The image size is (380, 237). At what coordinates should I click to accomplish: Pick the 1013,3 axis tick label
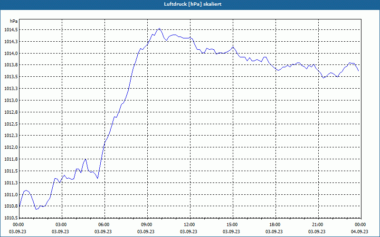pos(11,89)
